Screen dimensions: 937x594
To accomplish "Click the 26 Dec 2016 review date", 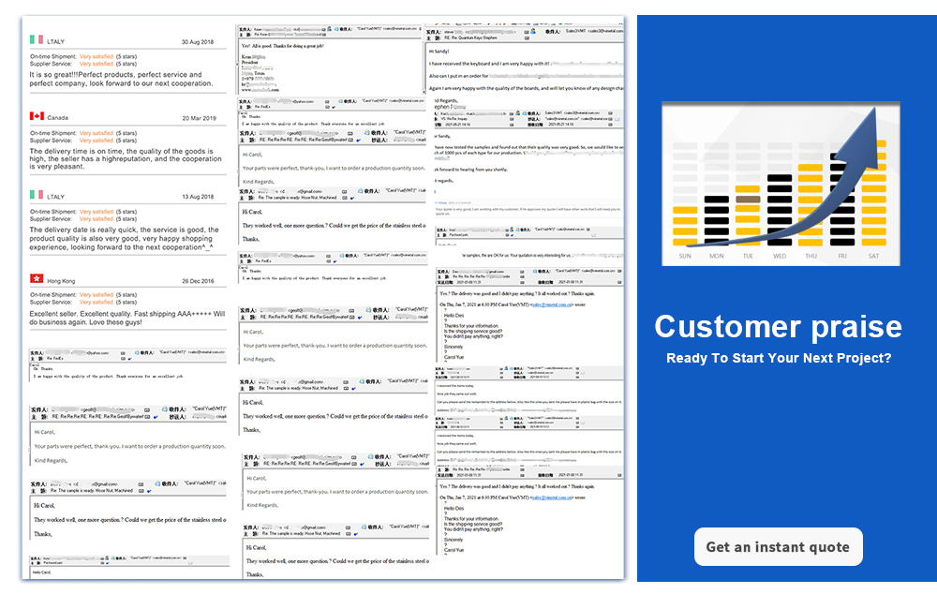I will (198, 281).
